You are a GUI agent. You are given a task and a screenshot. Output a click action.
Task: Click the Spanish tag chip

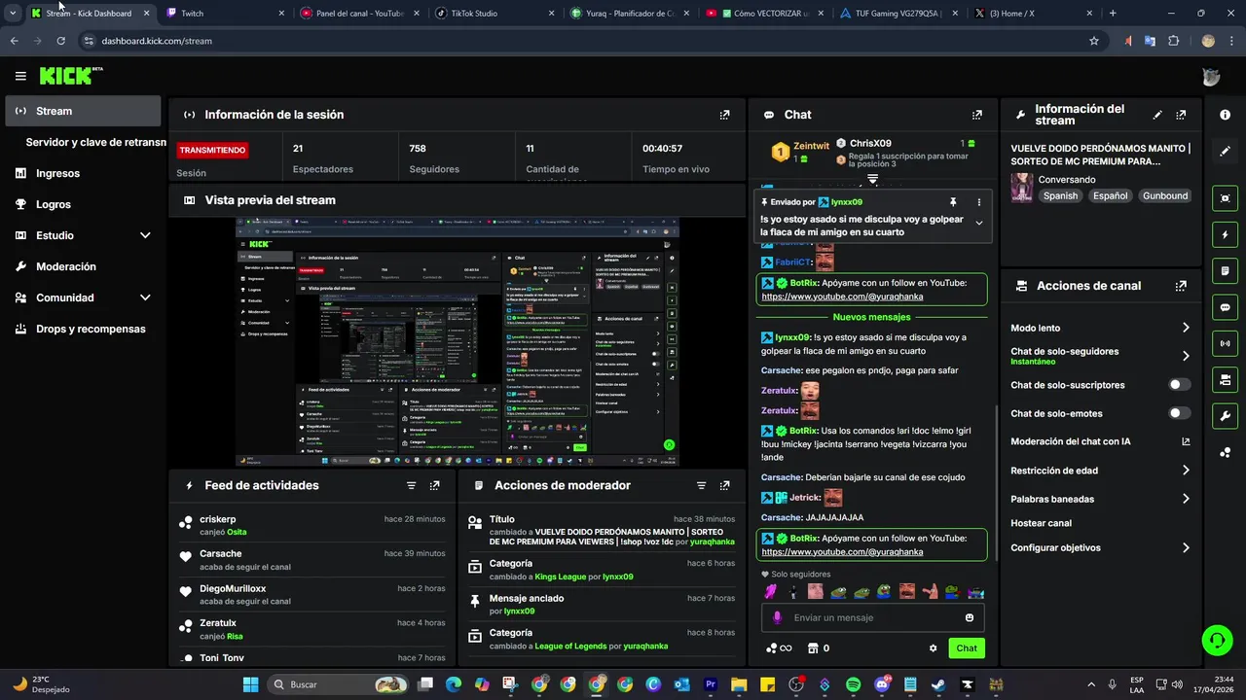click(1060, 195)
